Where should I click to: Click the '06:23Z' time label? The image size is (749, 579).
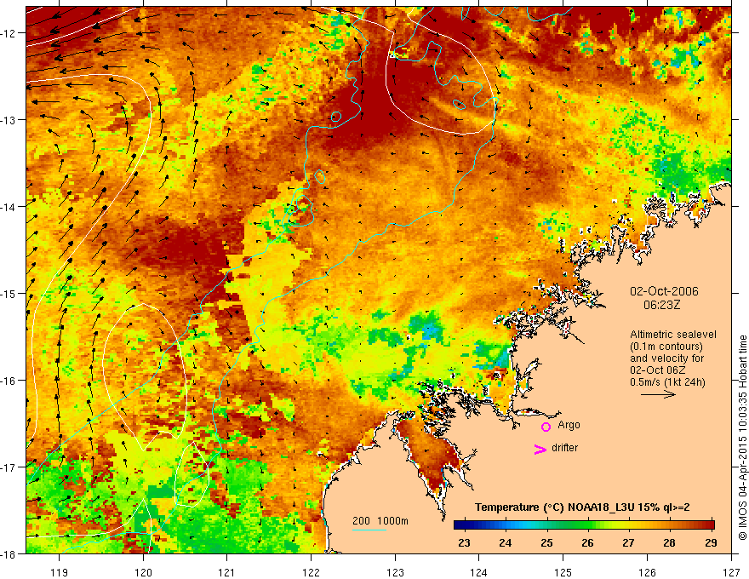click(661, 304)
